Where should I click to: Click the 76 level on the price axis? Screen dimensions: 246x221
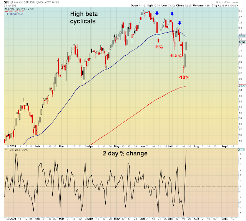point(240,23)
